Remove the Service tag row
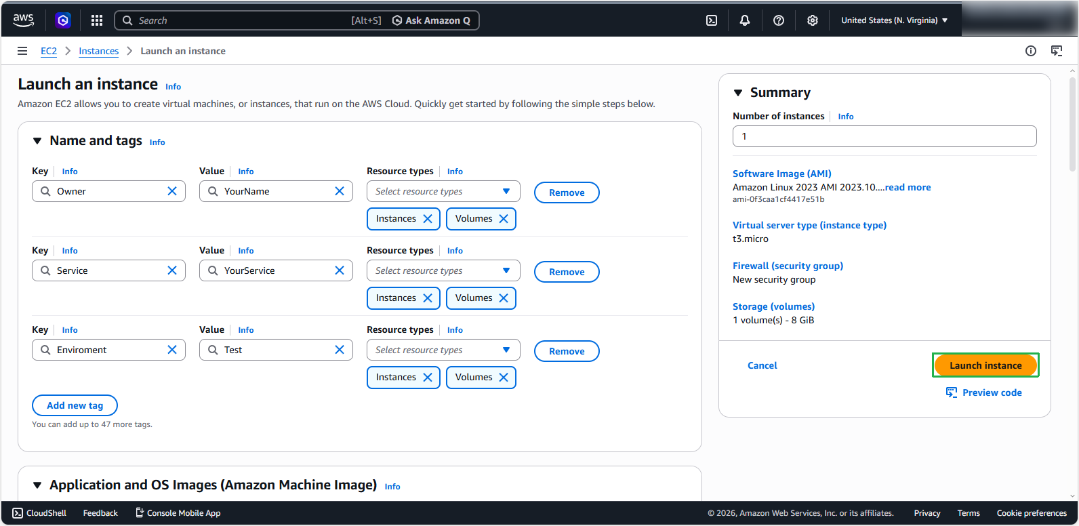This screenshot has height=526, width=1079. (x=567, y=272)
